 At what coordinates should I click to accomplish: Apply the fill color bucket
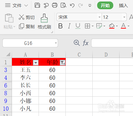click(x=112, y=26)
